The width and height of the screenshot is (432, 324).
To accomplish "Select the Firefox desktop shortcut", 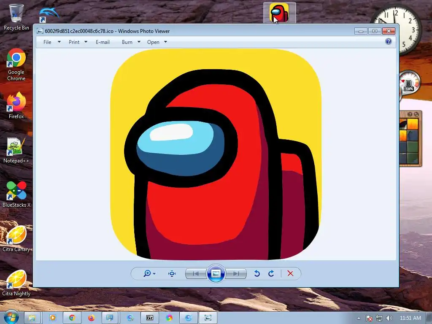I will tap(16, 105).
